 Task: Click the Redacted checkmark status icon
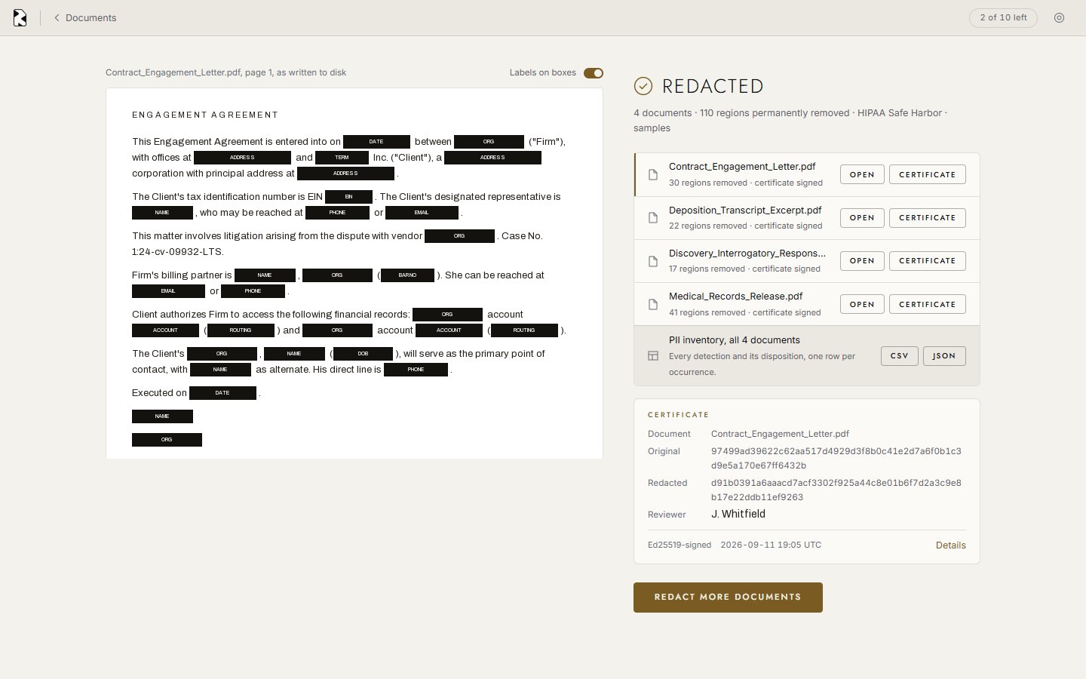(643, 86)
